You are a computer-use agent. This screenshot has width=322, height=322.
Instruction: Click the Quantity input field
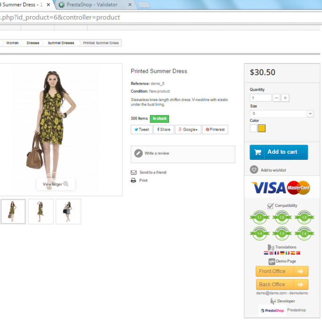coord(261,98)
